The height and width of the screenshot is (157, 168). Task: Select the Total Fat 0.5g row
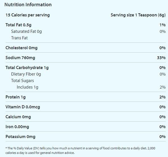click(85, 25)
